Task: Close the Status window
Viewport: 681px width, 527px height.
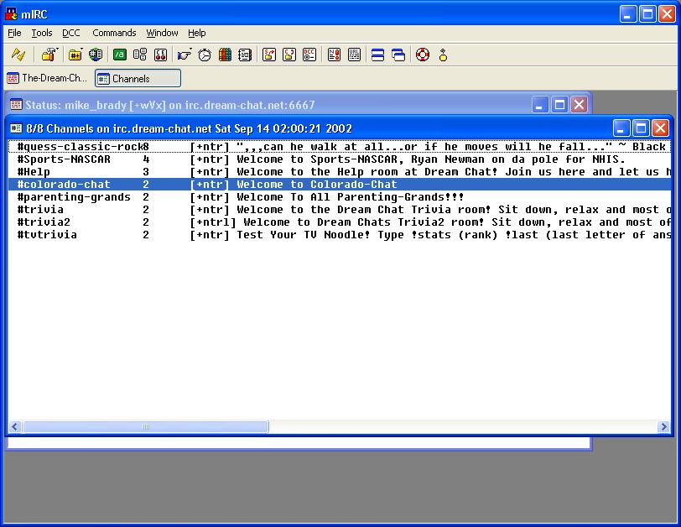Action: click(579, 105)
